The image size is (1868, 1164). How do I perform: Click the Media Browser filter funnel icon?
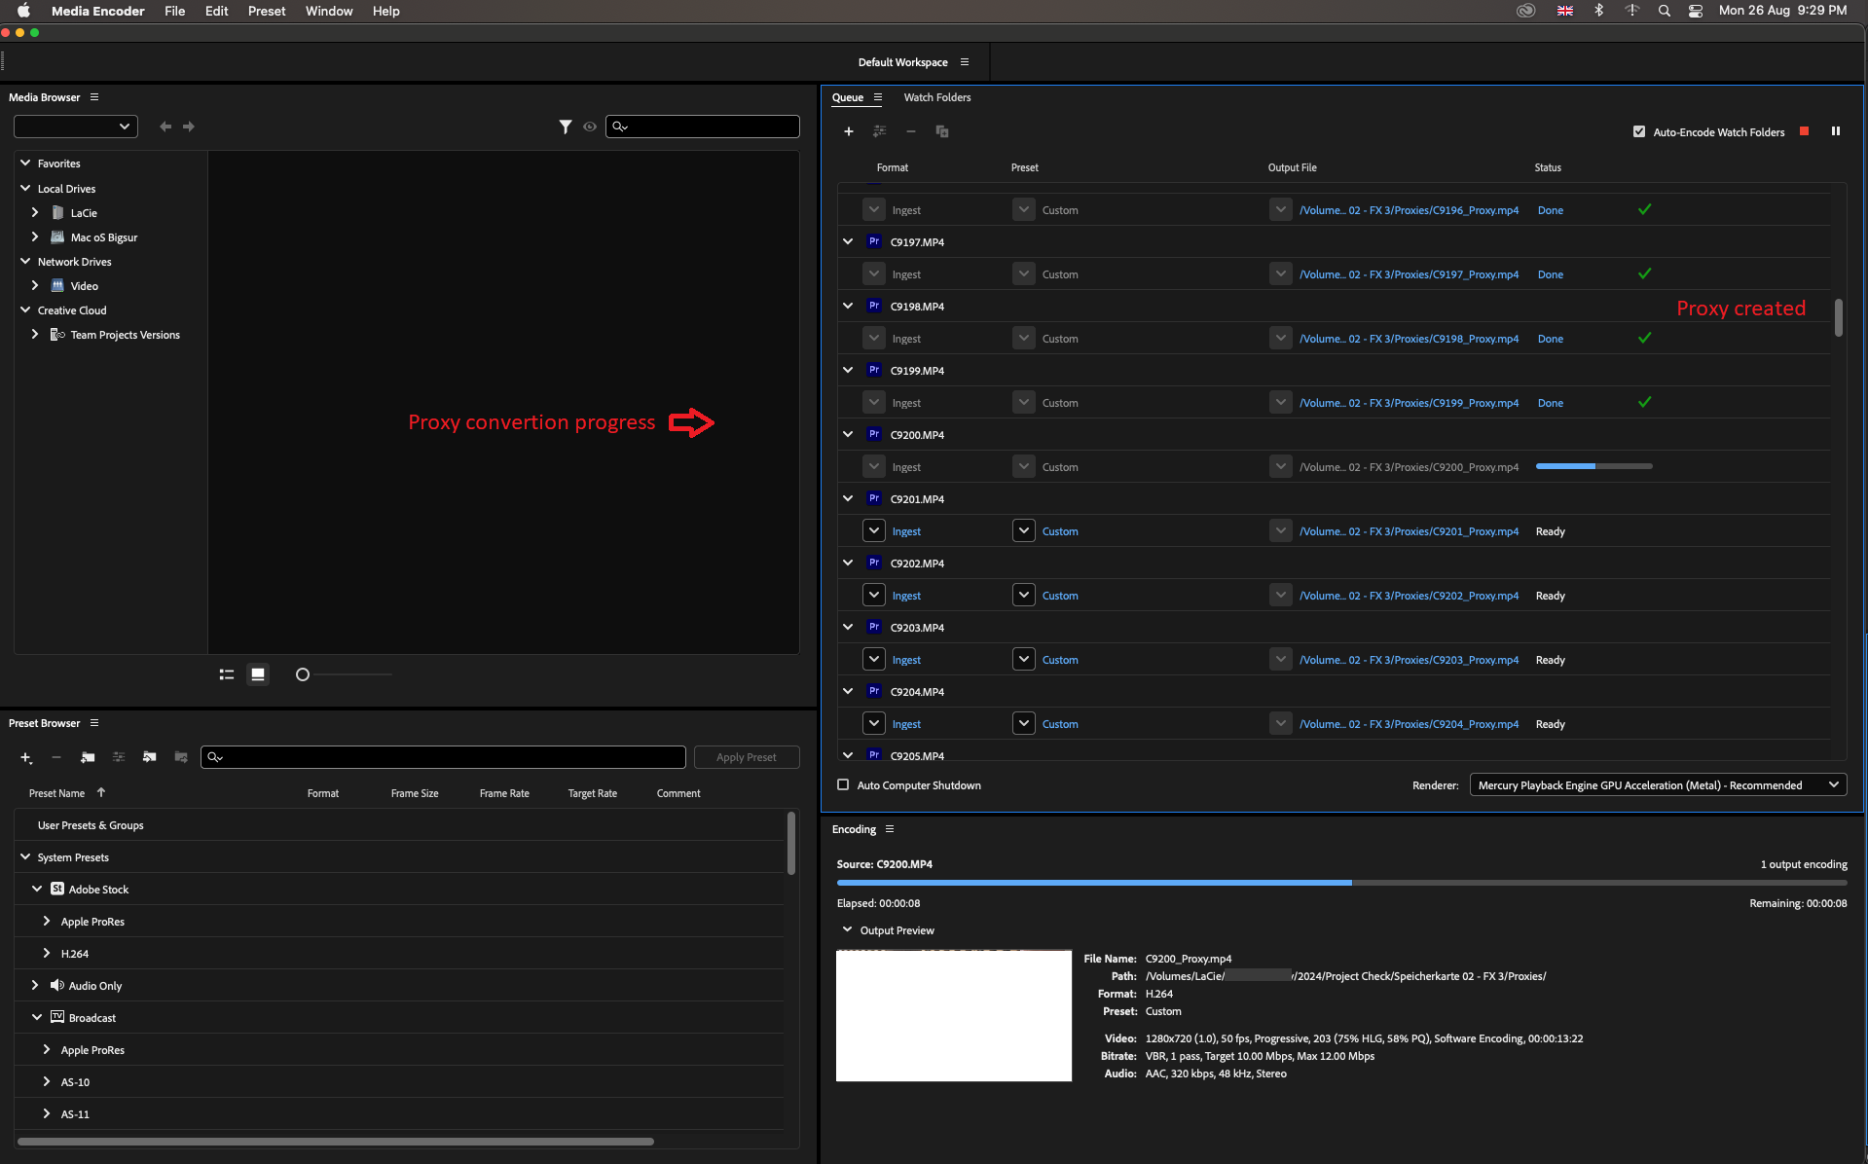(565, 127)
